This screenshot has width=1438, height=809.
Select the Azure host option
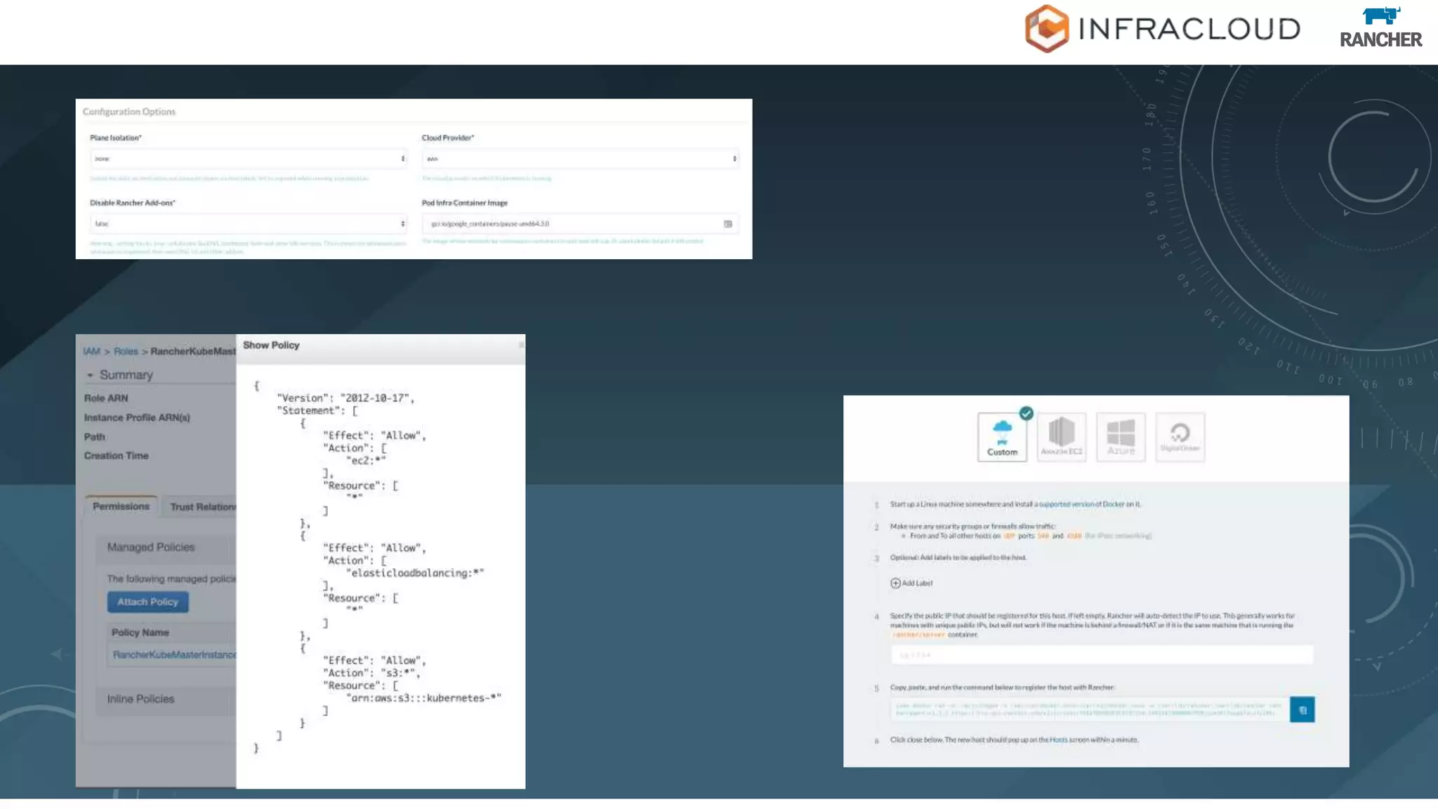click(x=1121, y=437)
